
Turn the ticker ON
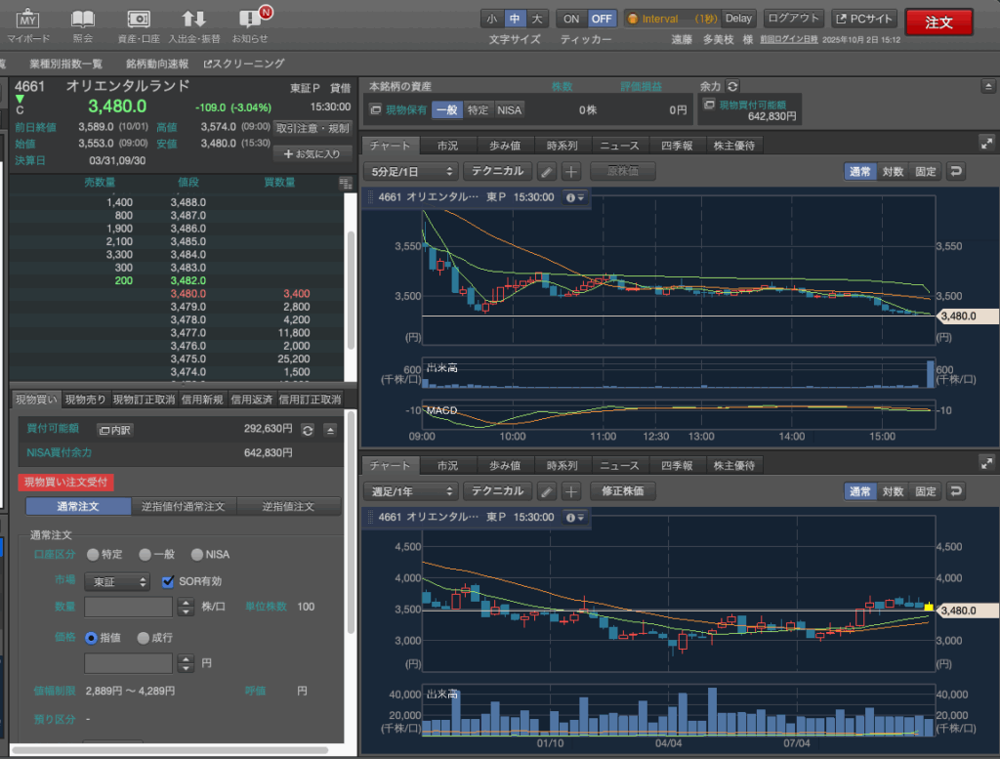(571, 19)
